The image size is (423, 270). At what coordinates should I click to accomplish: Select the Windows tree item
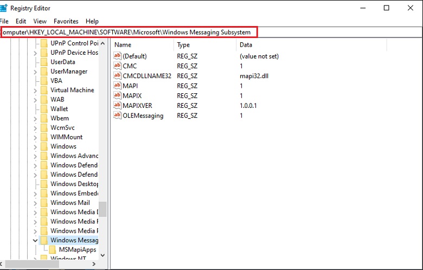pyautogui.click(x=63, y=146)
